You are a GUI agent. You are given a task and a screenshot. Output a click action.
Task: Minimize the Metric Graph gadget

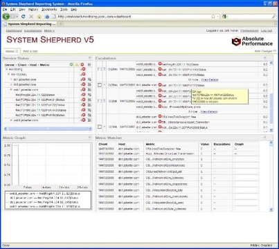coord(90,138)
